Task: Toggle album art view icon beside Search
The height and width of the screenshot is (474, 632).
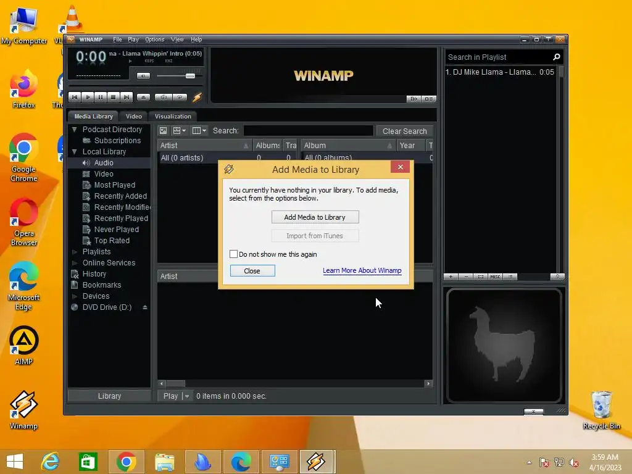Action: coord(163,131)
